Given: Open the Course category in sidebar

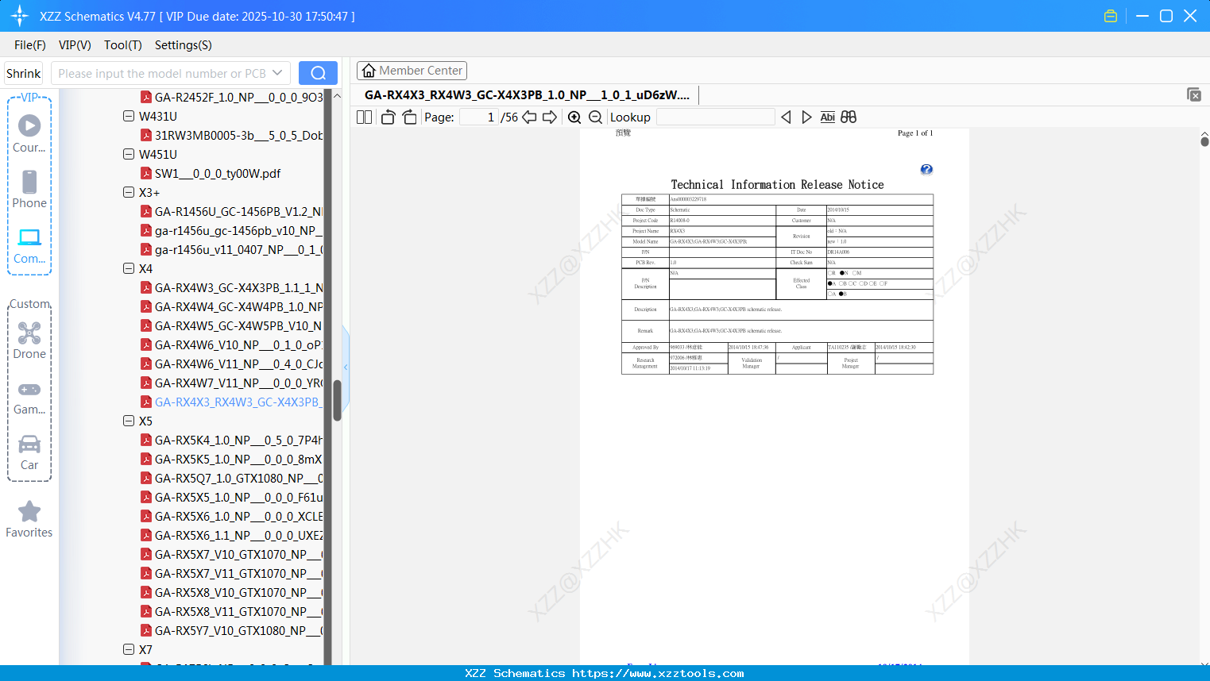Looking at the screenshot, I should pos(29,134).
